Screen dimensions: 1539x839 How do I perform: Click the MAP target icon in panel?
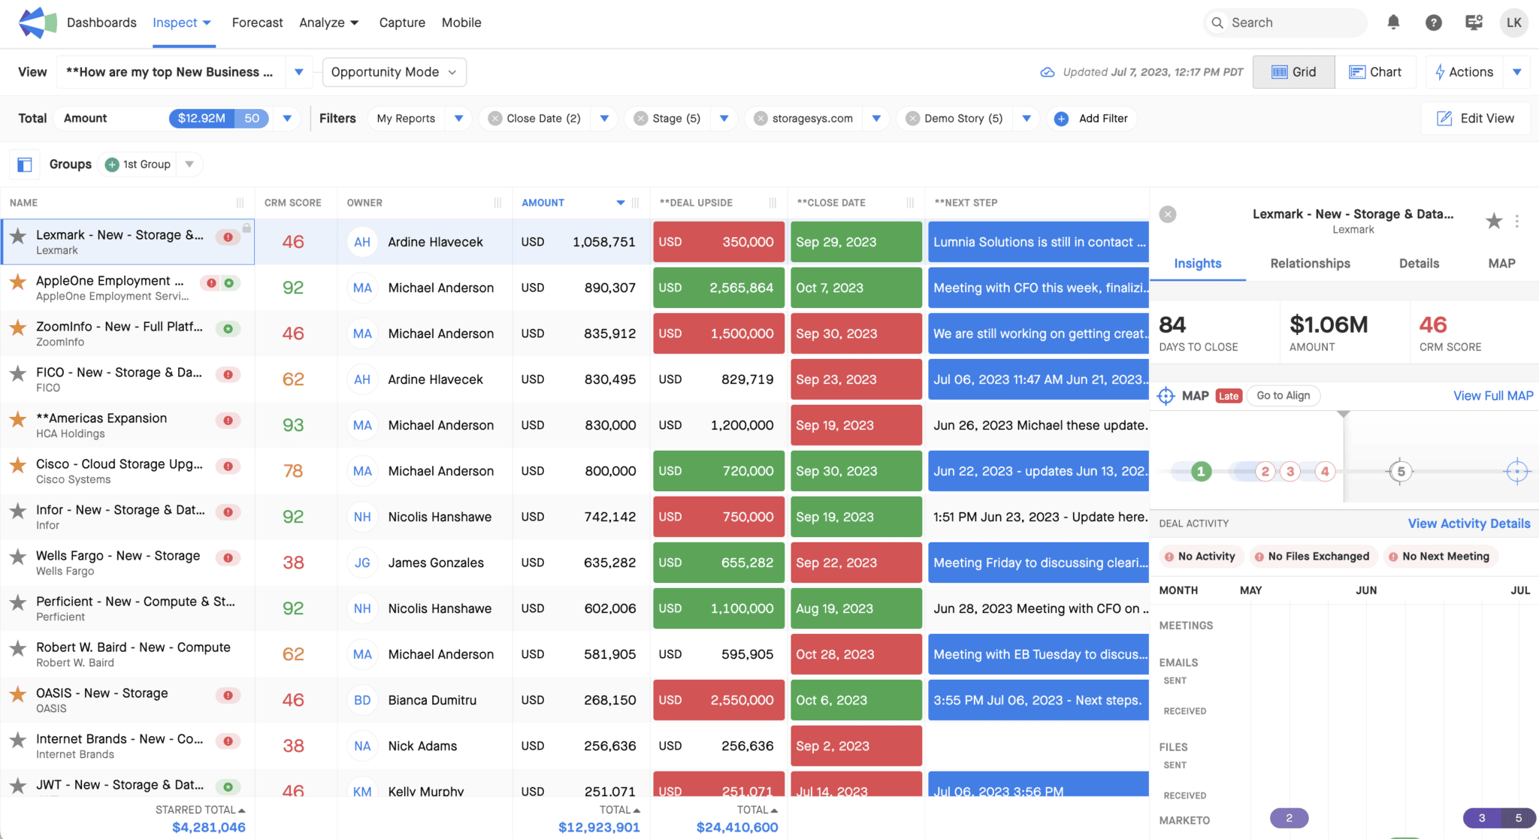tap(1166, 396)
